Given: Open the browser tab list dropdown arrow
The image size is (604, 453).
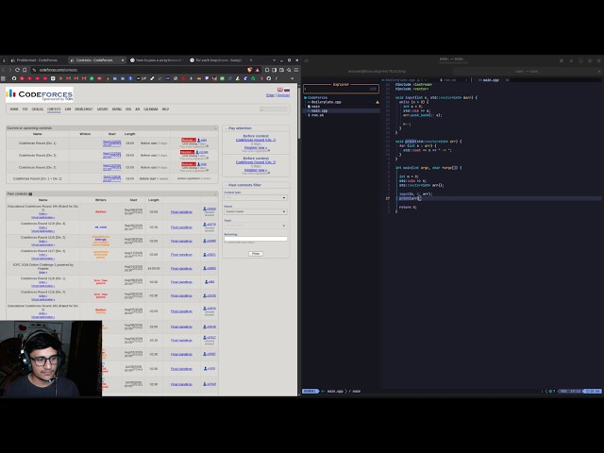Looking at the screenshot, I should point(274,60).
